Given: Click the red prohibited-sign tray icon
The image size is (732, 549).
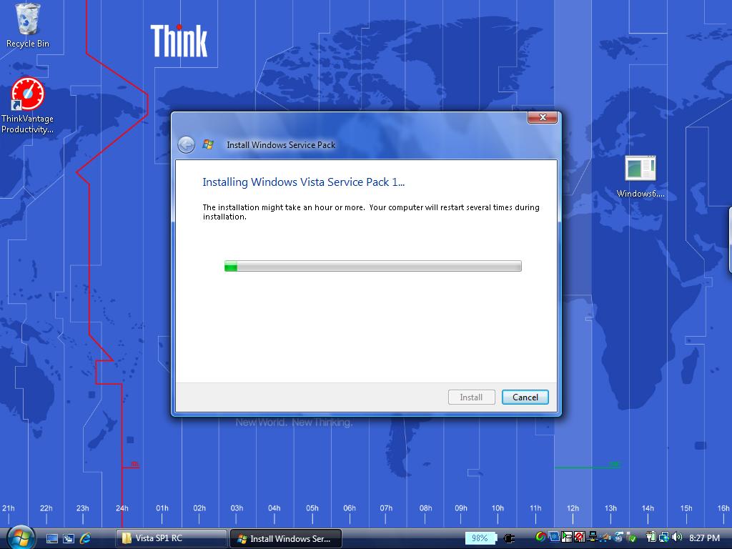Looking at the screenshot, I should tap(579, 538).
